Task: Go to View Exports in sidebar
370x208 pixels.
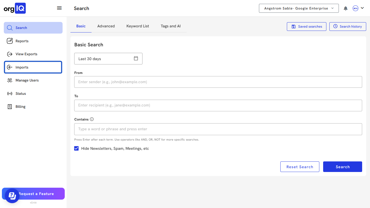Action: pos(26,54)
